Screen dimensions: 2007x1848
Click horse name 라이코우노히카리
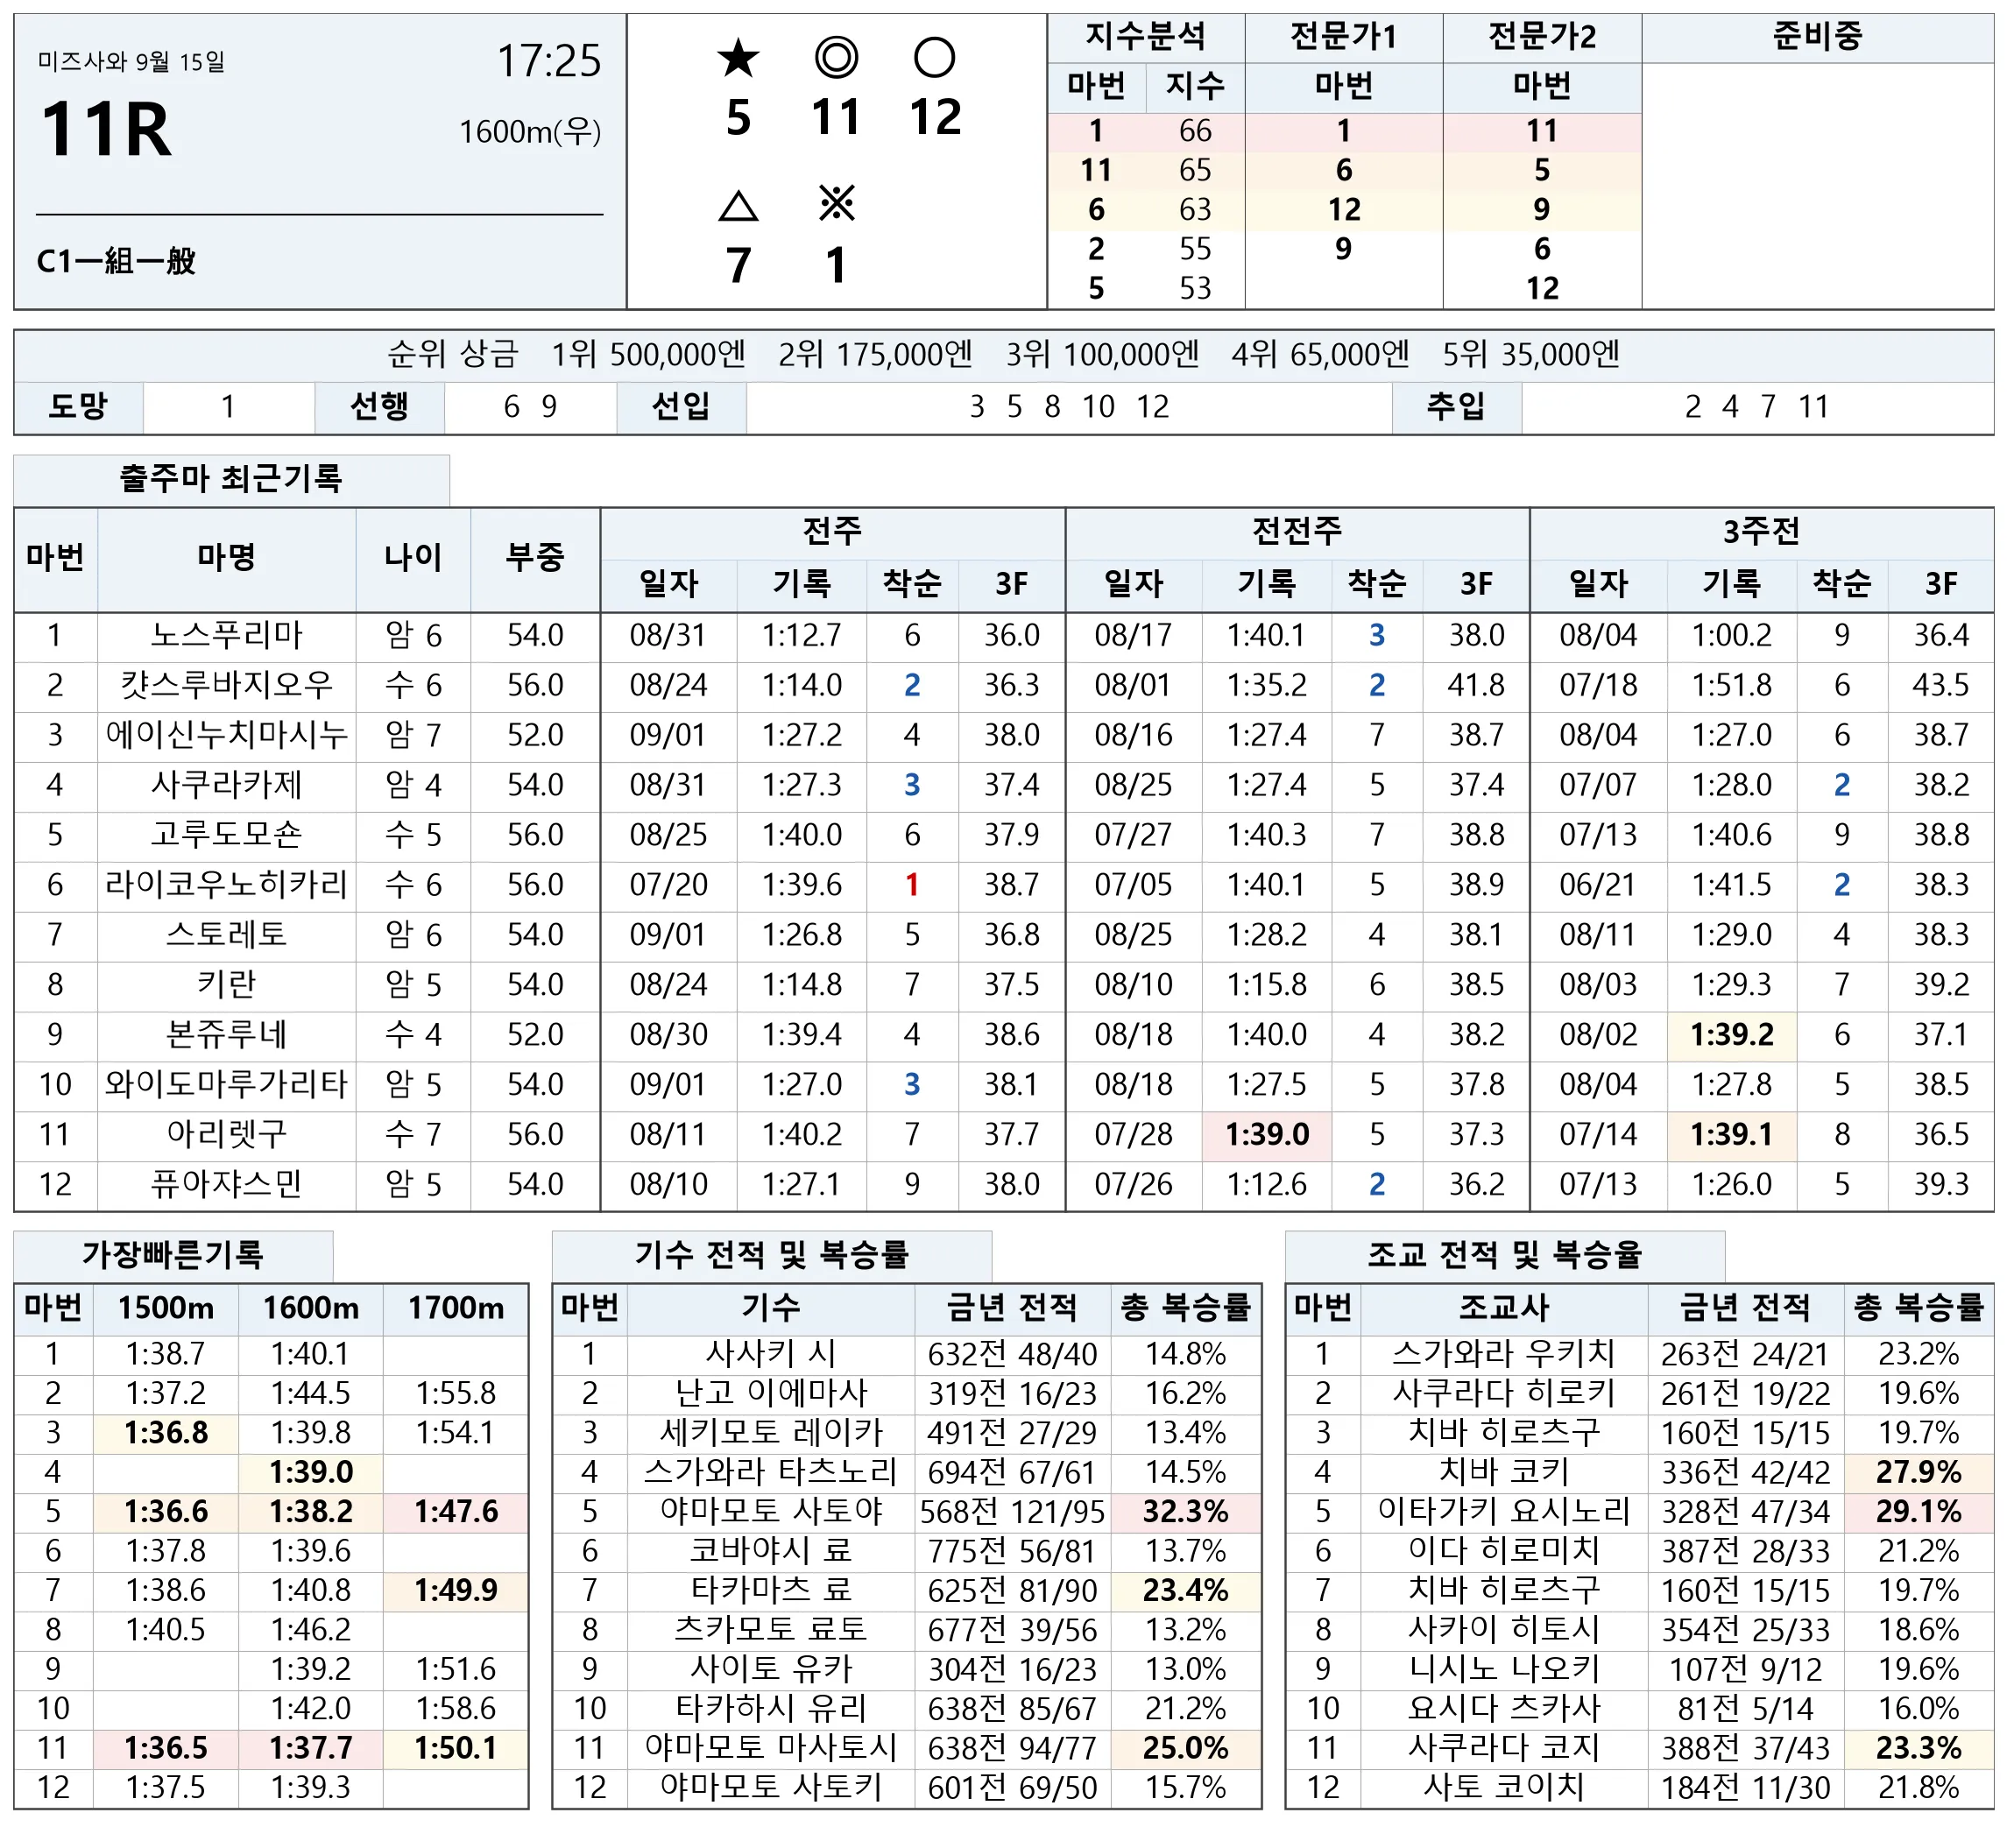[226, 884]
